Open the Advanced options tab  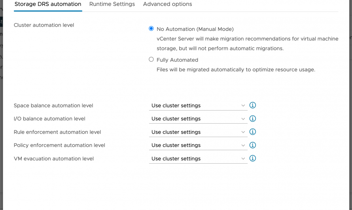point(167,4)
